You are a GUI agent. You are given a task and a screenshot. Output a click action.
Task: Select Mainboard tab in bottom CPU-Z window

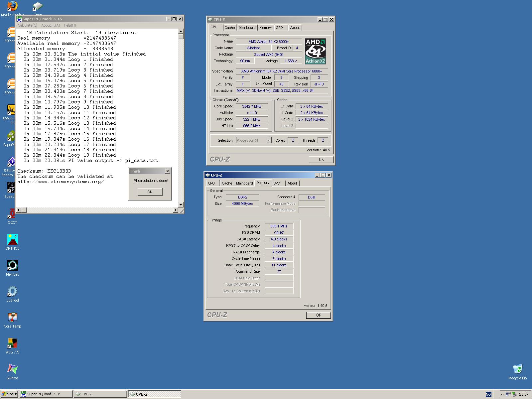[244, 183]
